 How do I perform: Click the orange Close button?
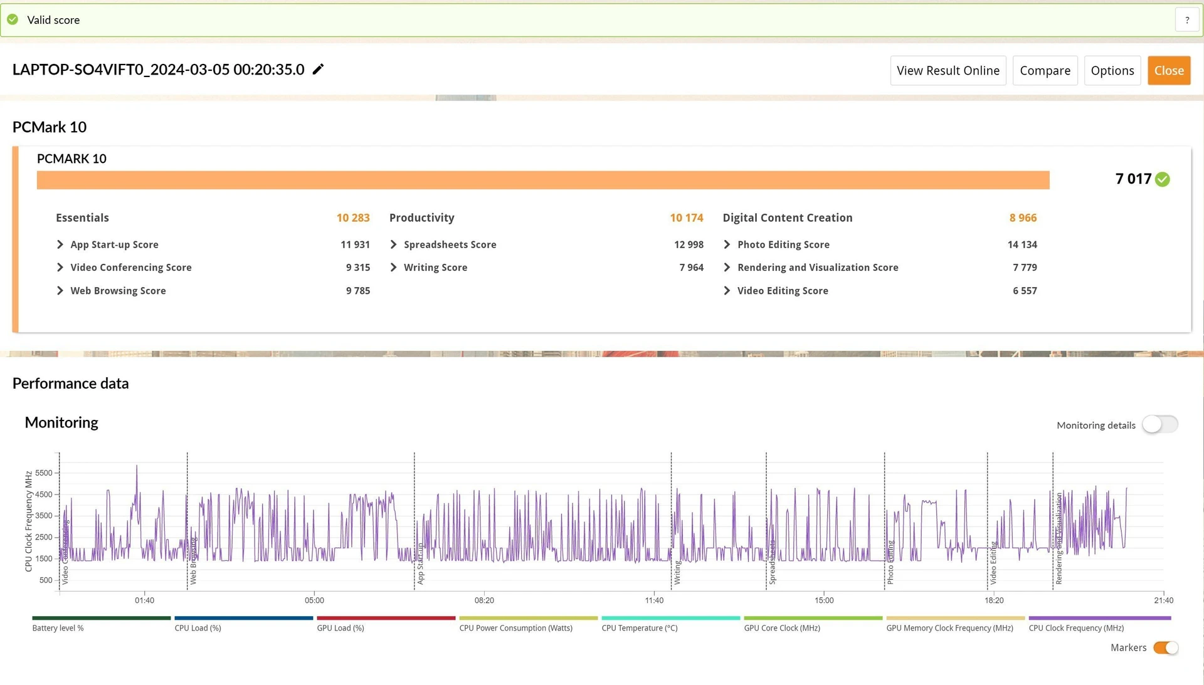(x=1169, y=70)
